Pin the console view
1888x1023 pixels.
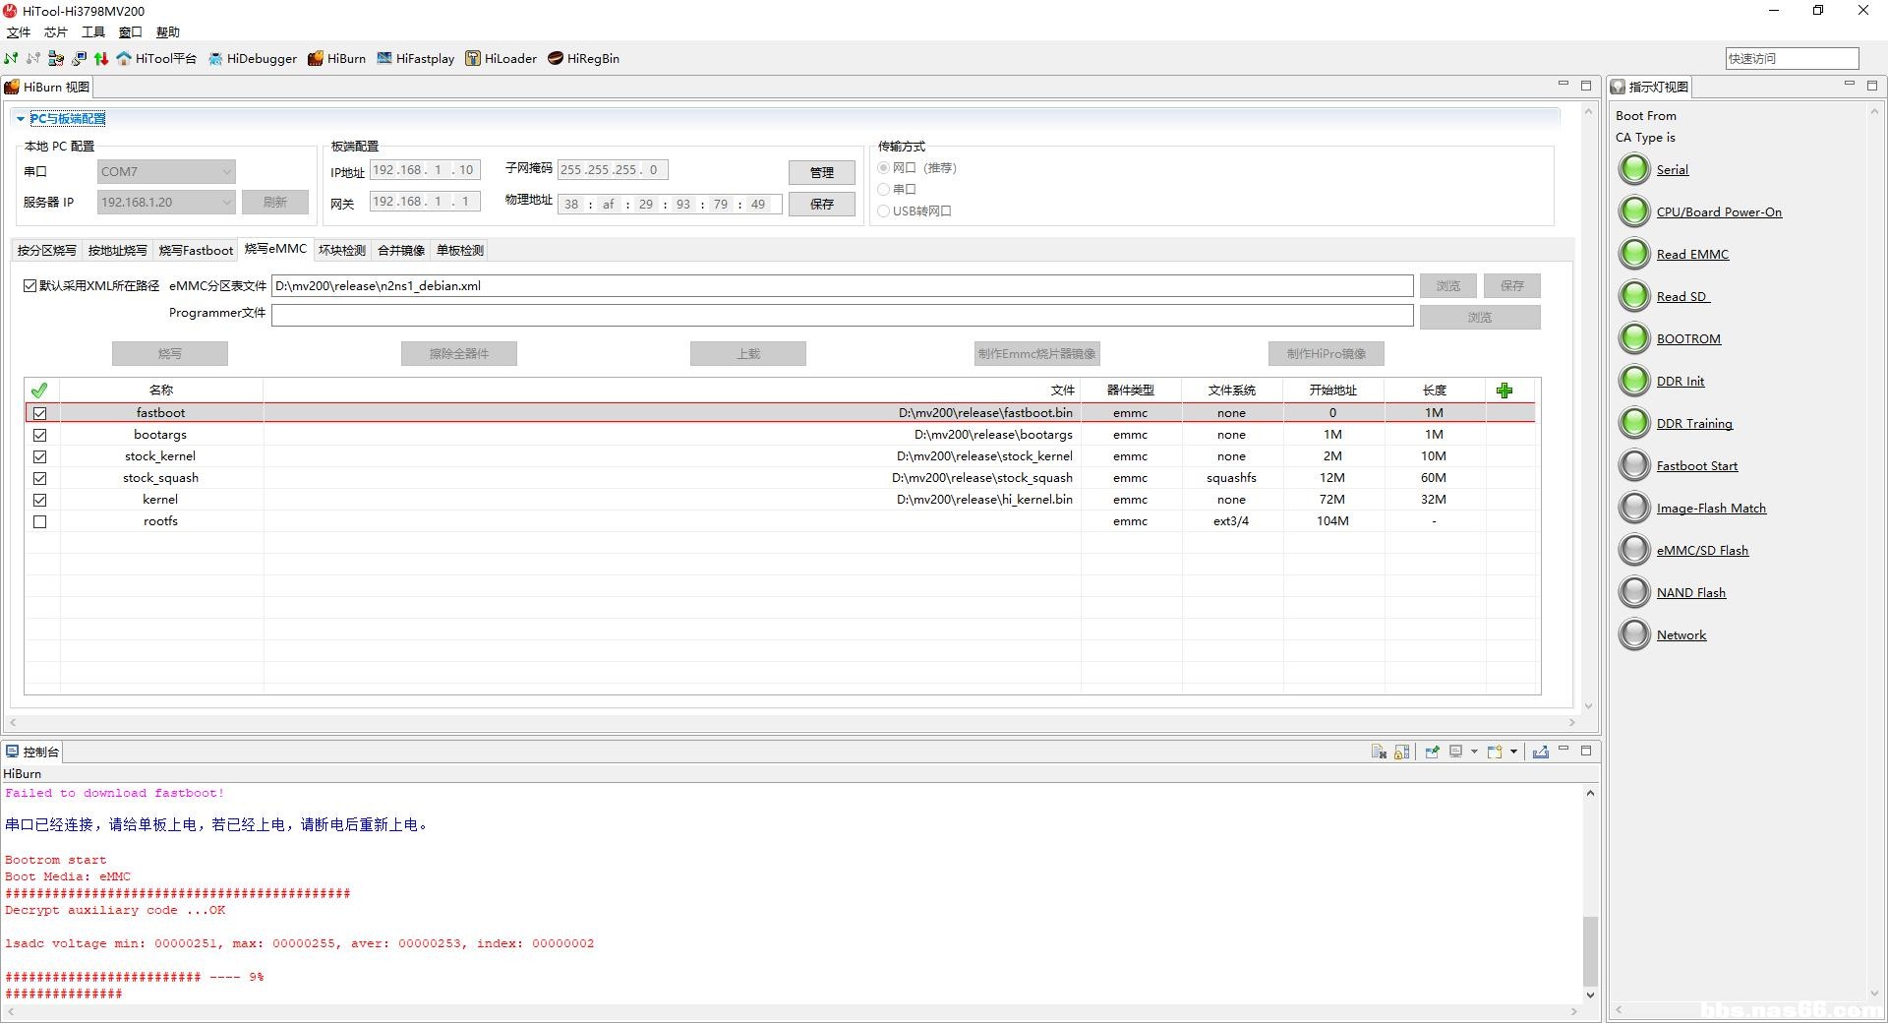[x=1432, y=752]
